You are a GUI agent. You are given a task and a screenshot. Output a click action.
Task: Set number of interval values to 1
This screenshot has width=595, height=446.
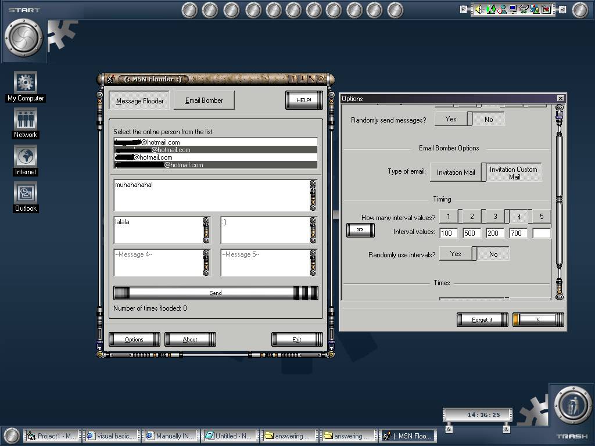pyautogui.click(x=449, y=217)
